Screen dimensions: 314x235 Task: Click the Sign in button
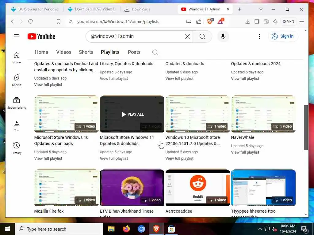pyautogui.click(x=283, y=36)
